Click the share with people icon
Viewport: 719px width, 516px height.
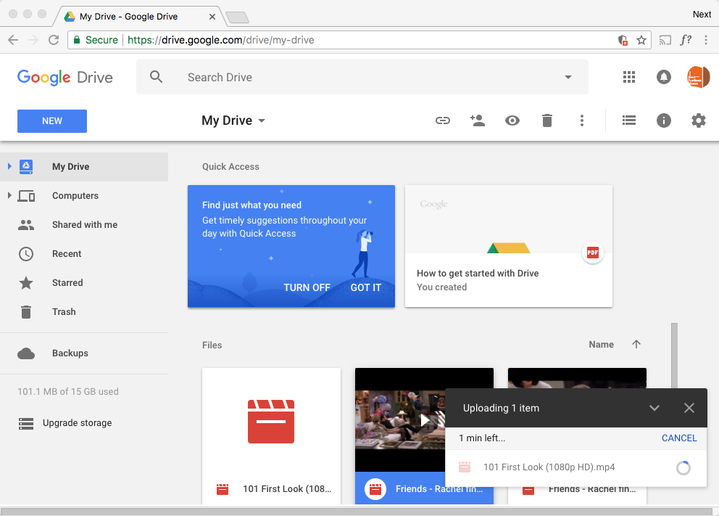tap(477, 121)
